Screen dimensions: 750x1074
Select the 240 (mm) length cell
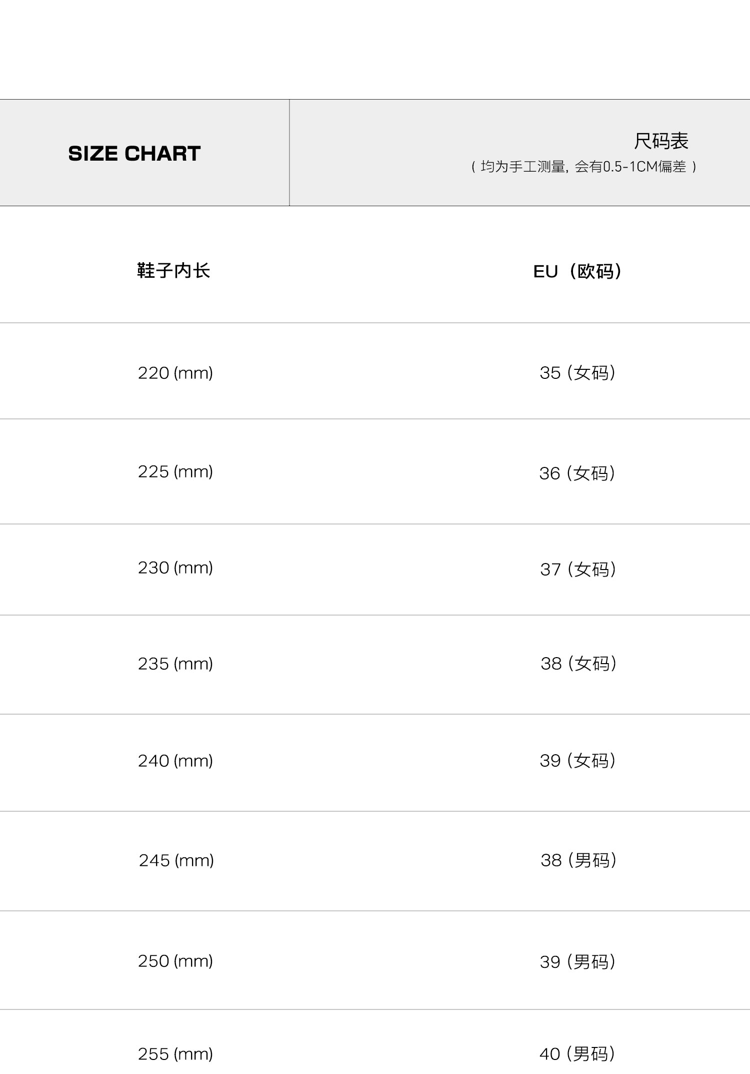tap(175, 761)
